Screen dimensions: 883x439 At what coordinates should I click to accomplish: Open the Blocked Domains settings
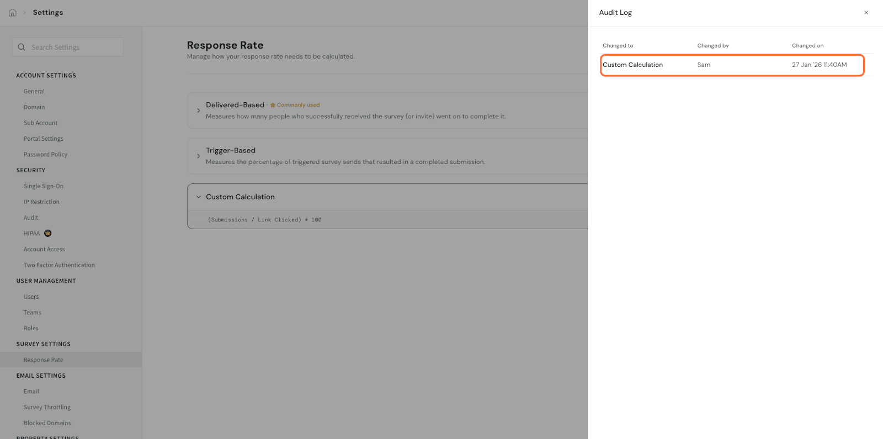(47, 424)
